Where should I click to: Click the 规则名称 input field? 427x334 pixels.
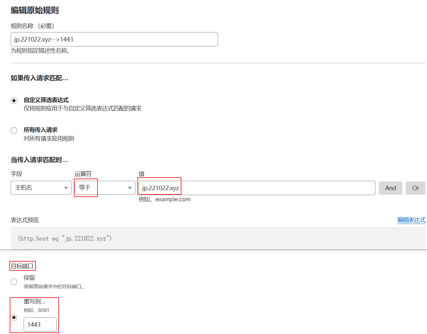point(114,39)
